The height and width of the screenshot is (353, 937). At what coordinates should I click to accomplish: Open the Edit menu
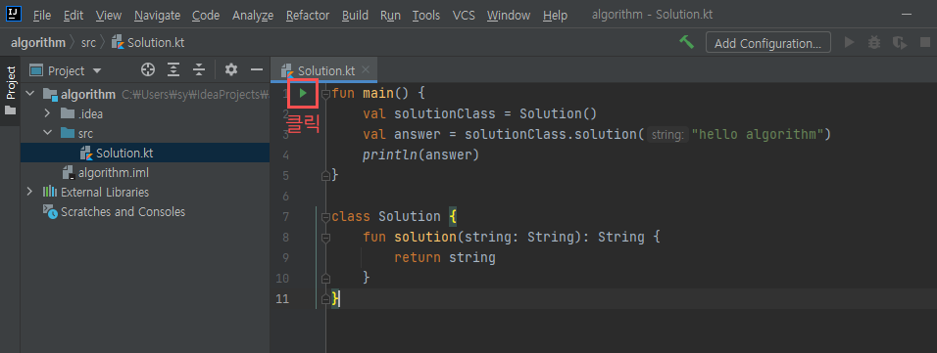[73, 15]
